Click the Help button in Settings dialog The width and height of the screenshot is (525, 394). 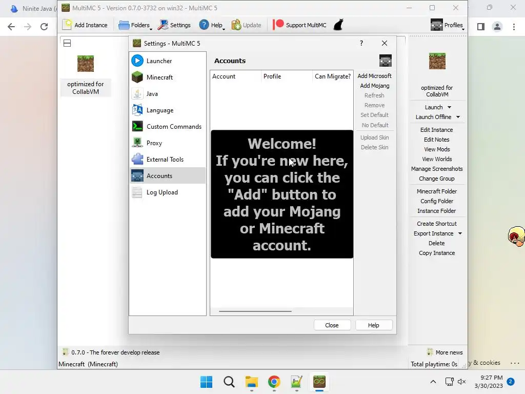[373, 325]
